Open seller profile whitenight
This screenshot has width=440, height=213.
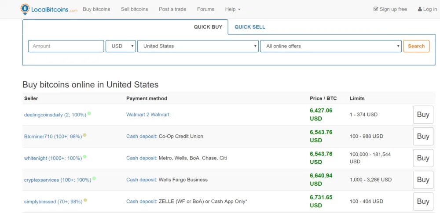point(53,159)
